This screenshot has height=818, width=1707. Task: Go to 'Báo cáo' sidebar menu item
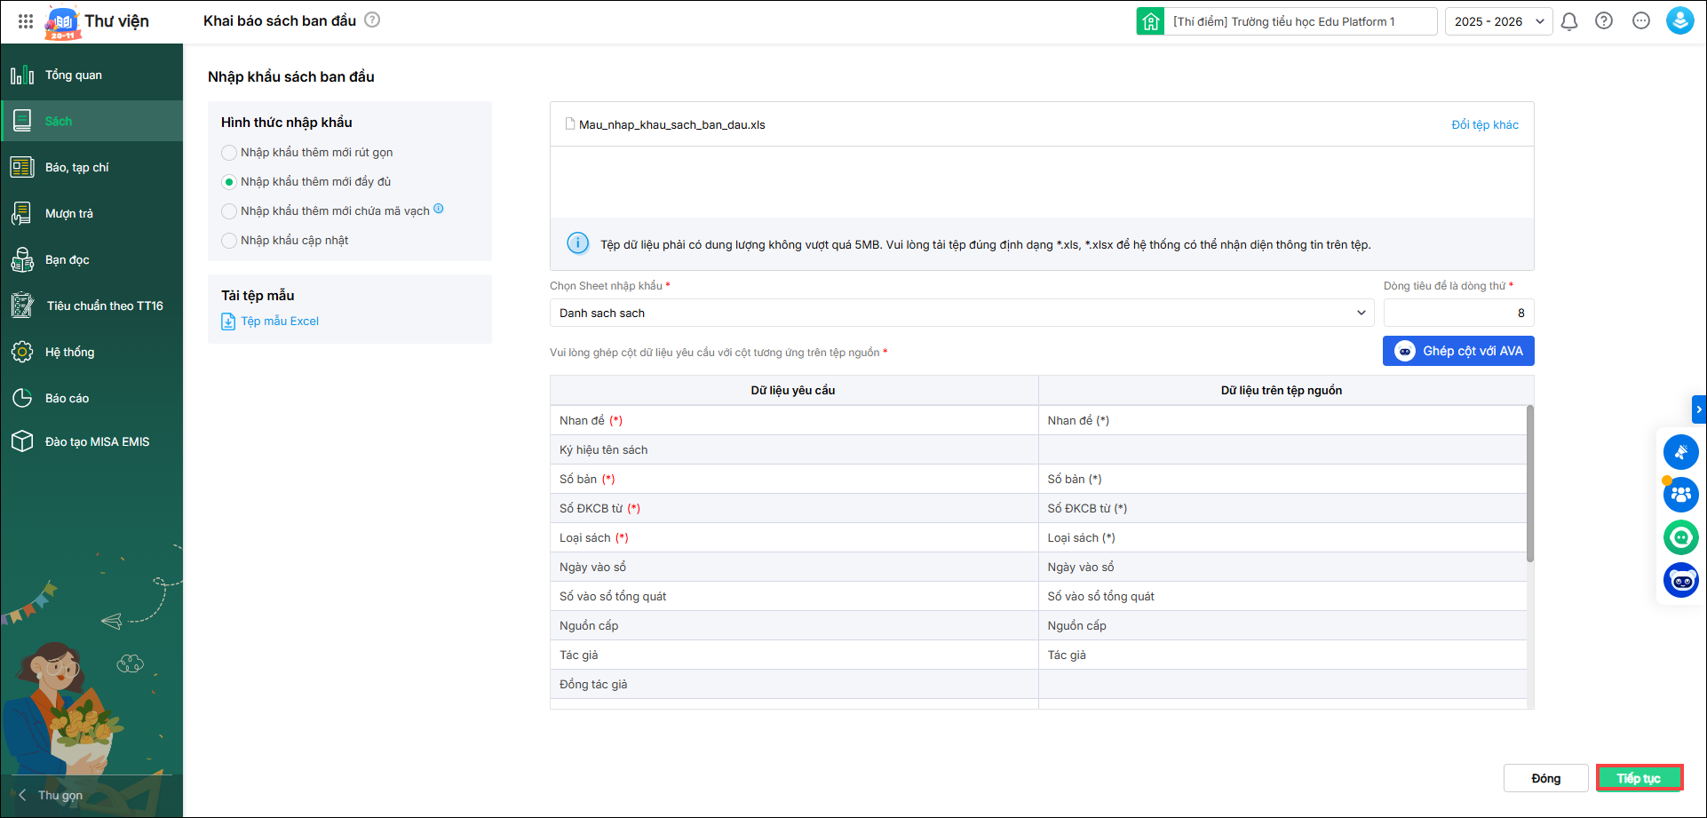[67, 398]
